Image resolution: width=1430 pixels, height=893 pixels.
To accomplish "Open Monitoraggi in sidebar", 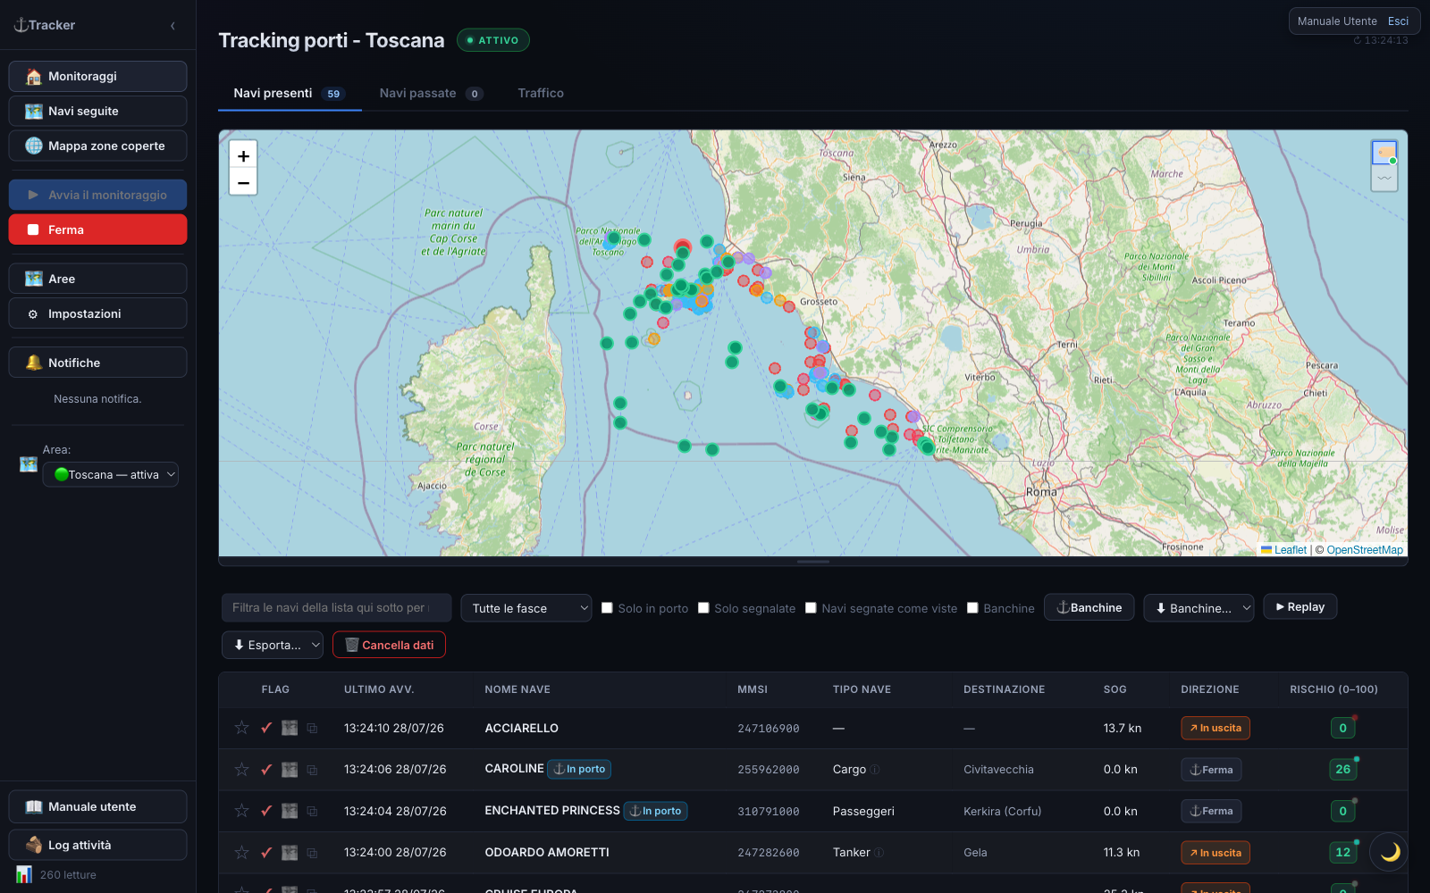I will [97, 76].
